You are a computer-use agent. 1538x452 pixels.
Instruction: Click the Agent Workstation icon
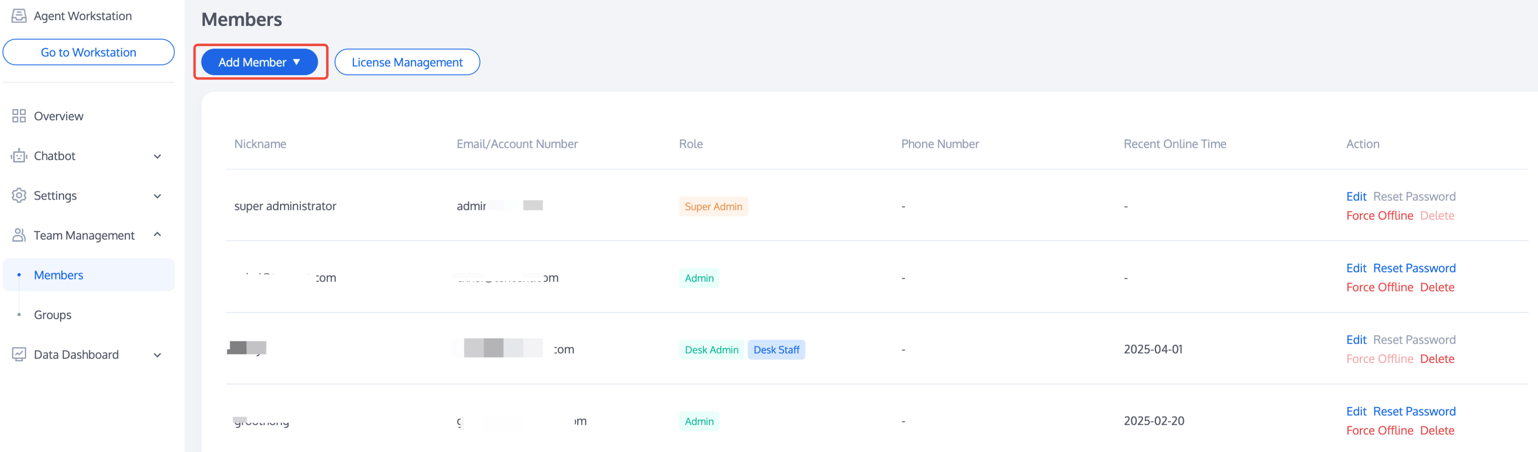[x=19, y=16]
